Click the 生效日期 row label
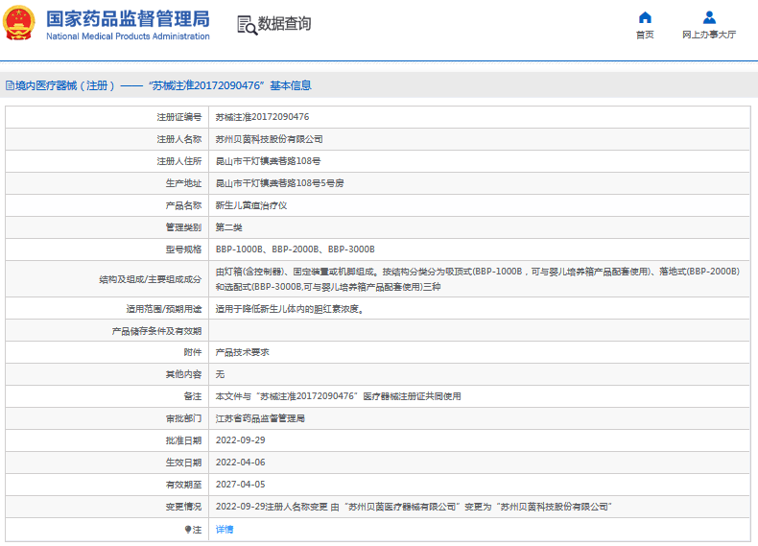Screen dimensions: 758x546 point(183,463)
